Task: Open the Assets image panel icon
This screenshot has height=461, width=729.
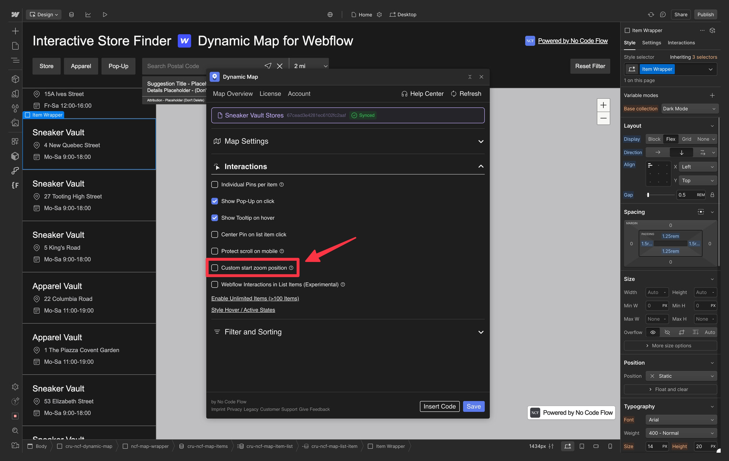Action: tap(15, 123)
